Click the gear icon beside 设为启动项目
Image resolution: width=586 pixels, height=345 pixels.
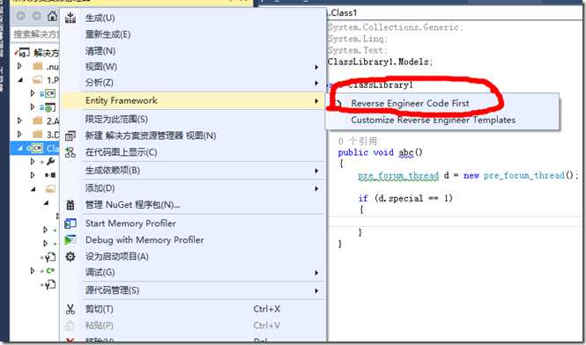click(x=70, y=256)
